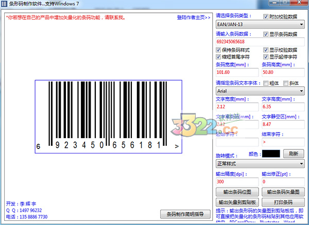
Task: Click the 结束字符 end character field
Action: pyautogui.click(x=283, y=142)
